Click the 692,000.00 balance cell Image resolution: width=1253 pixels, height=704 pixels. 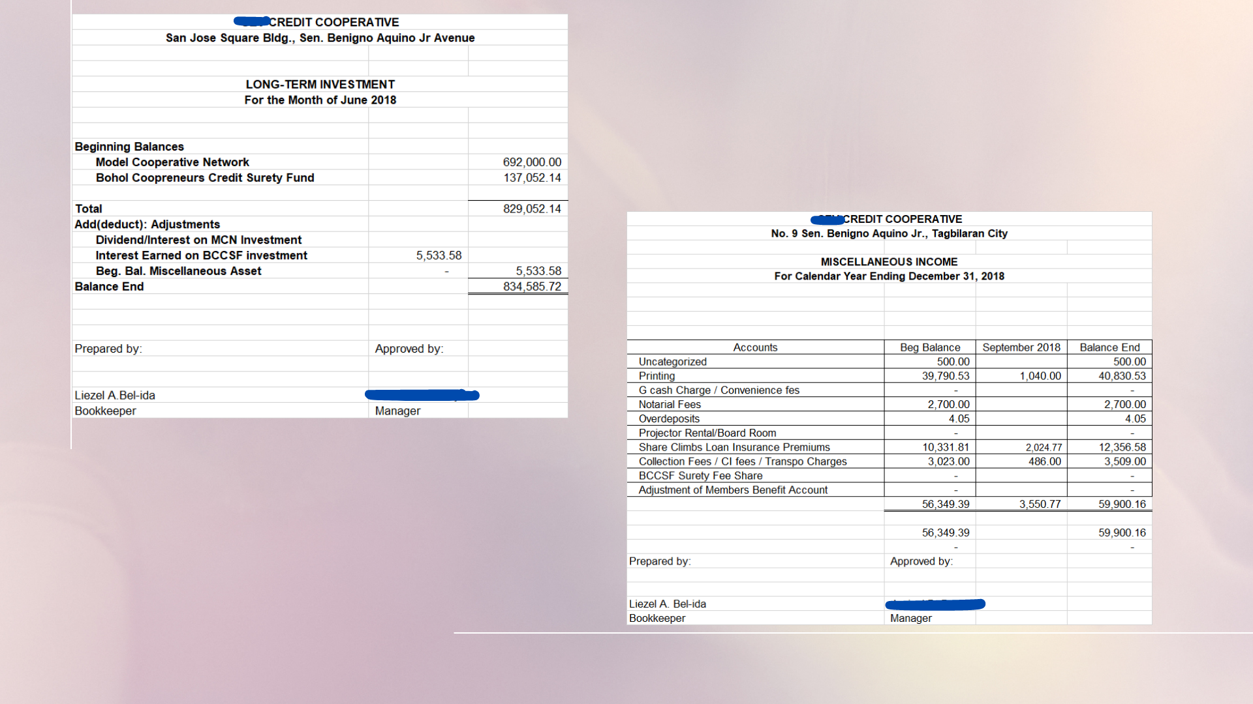point(531,162)
